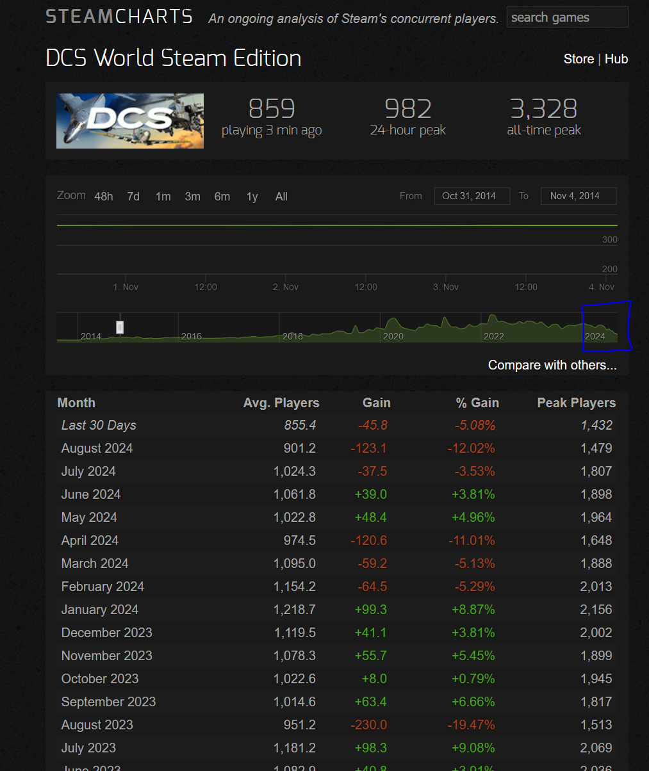Edit the To date Nov 4, 2014
The width and height of the screenshot is (649, 771).
coord(579,196)
